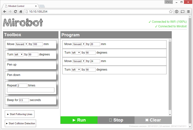Stop the running program
193x130 pixels.
[x=116, y=120]
